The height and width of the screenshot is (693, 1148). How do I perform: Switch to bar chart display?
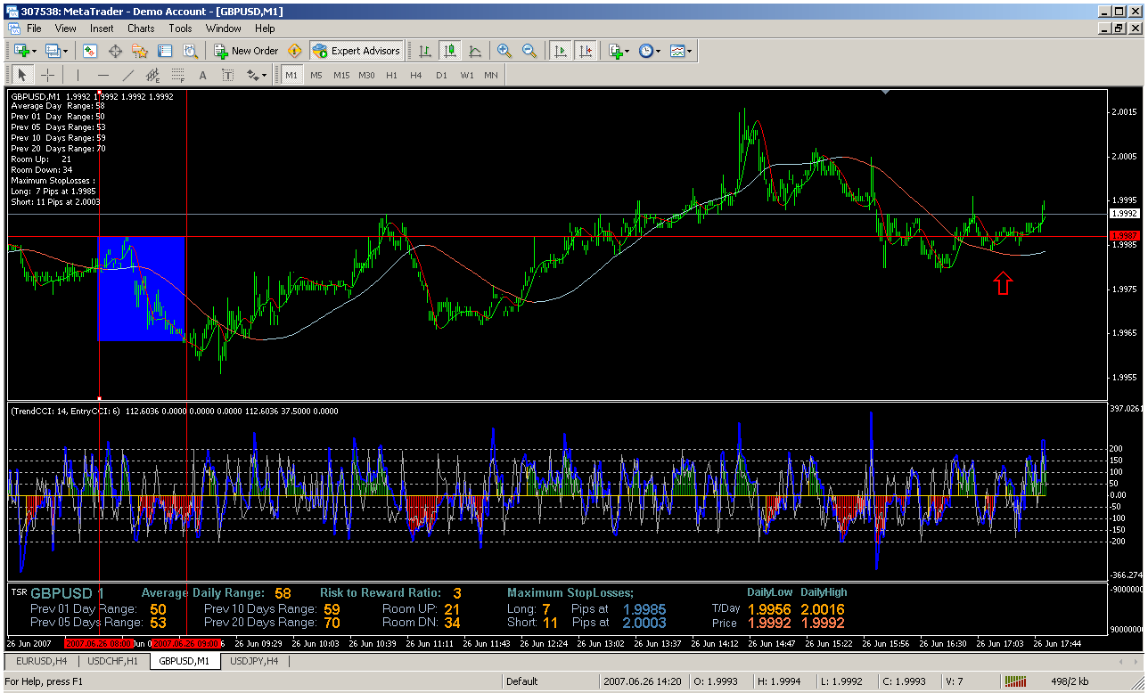click(x=425, y=51)
